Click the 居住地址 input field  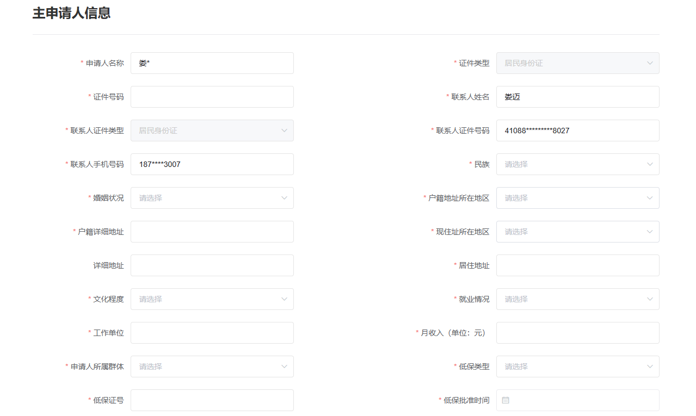pos(578,265)
